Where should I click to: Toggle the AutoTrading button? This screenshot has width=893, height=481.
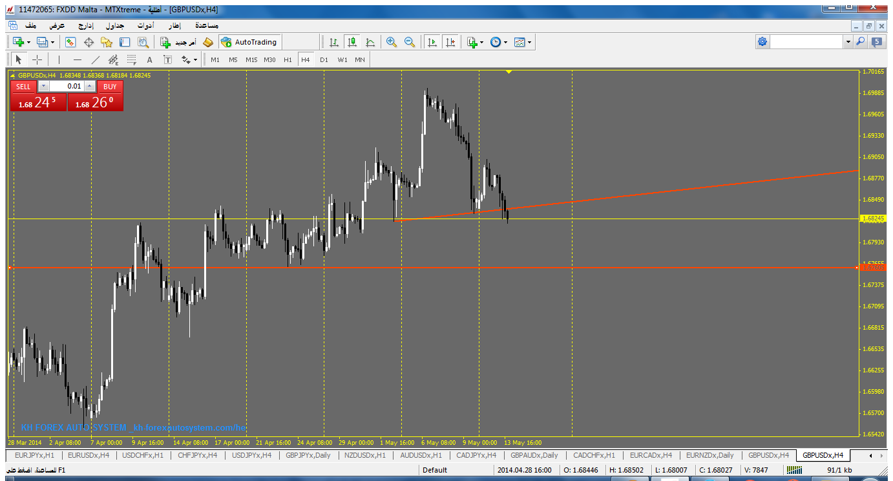(249, 42)
